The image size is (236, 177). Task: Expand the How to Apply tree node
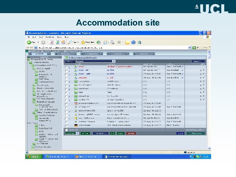click(x=34, y=69)
